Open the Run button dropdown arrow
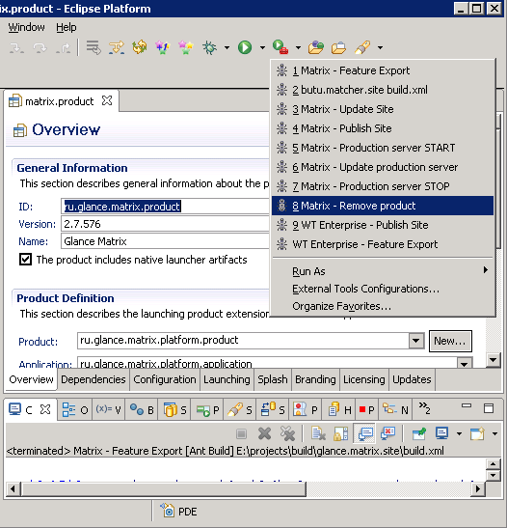Viewport: 507px width, 528px height. tap(262, 48)
